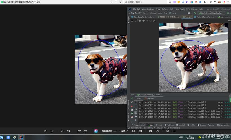Click the 'spring-demo01' breadcrumb
Screen dimensions: 231x140
pyautogui.click(x=135, y=13)
